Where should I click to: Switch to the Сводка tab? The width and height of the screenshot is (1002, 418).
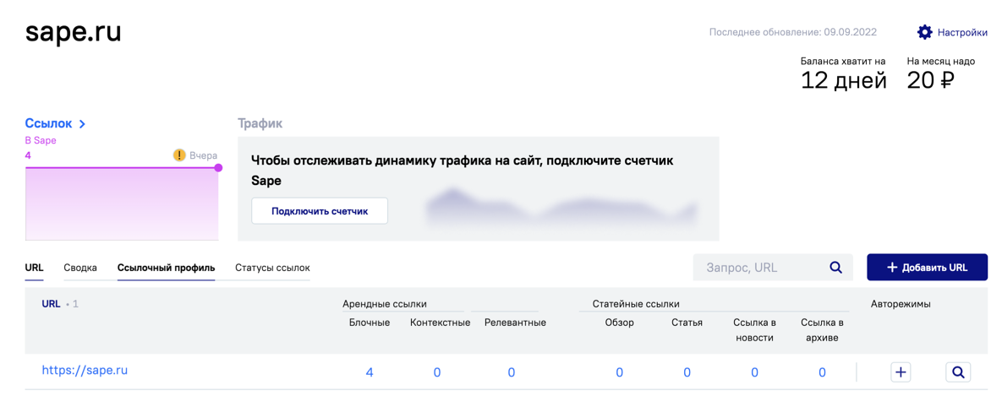coord(80,268)
